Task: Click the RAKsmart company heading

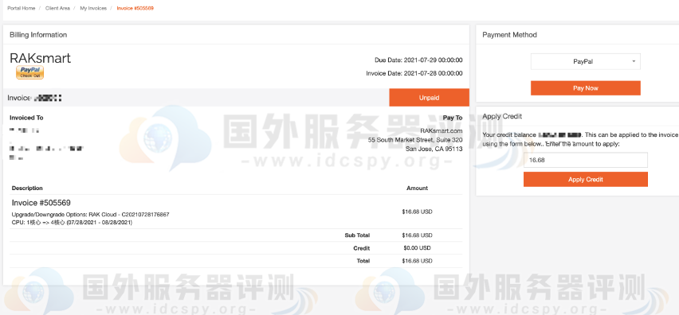Action: [41, 59]
